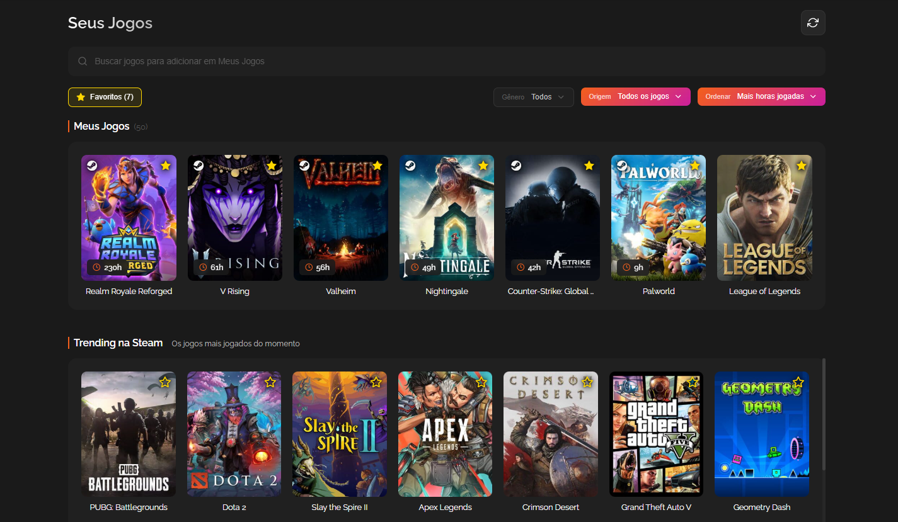898x522 pixels.
Task: Unfavorite League of Legends with star
Action: (801, 166)
